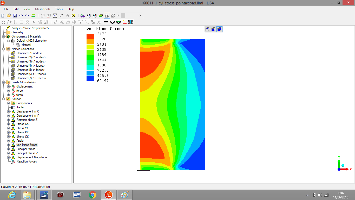The width and height of the screenshot is (355, 200).
Task: Expand the displacement constraint node
Action: click(9, 86)
